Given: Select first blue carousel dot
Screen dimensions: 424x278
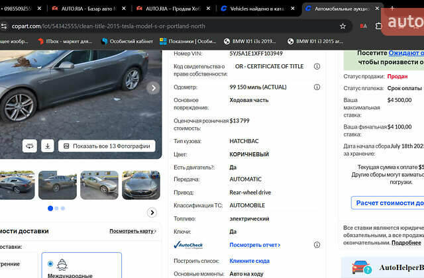Looking at the screenshot, I should [x=50, y=208].
